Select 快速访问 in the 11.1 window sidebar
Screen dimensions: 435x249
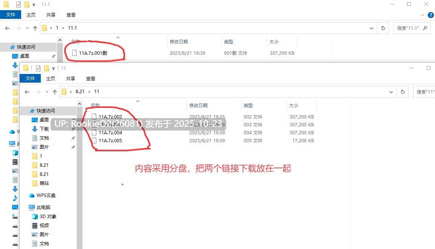26,47
